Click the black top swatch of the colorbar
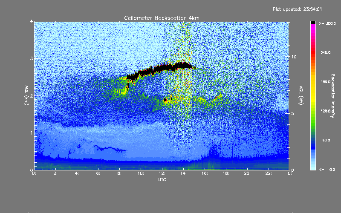Viewport: 341px width, 213px height. click(313, 23)
